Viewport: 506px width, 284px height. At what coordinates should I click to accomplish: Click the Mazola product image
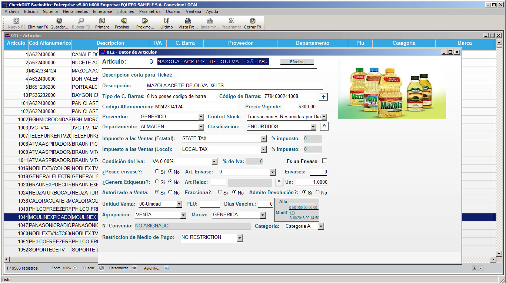[x=392, y=89]
